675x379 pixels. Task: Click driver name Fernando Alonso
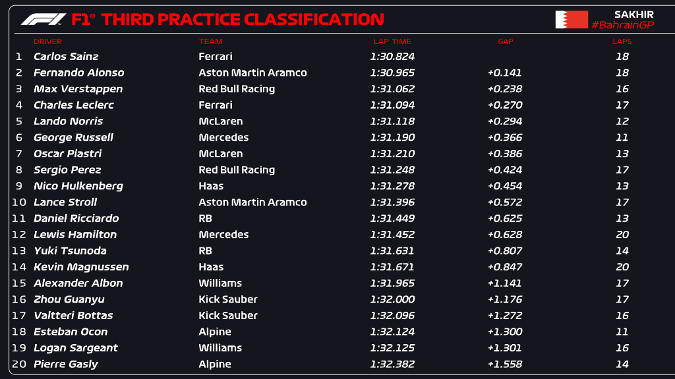(x=78, y=73)
